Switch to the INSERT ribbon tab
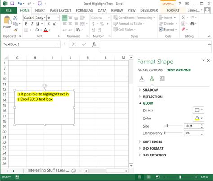The image size is (213, 181). (40, 10)
